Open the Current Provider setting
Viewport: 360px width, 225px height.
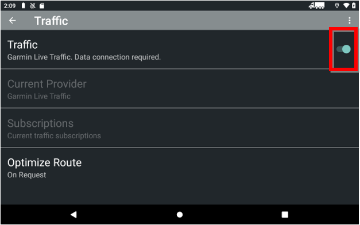tap(180, 88)
